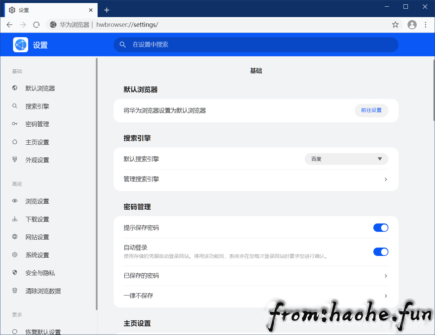Image resolution: width=435 pixels, height=335 pixels.
Task: Click the trash icon beside 清除浏览数据
Action: click(x=15, y=290)
